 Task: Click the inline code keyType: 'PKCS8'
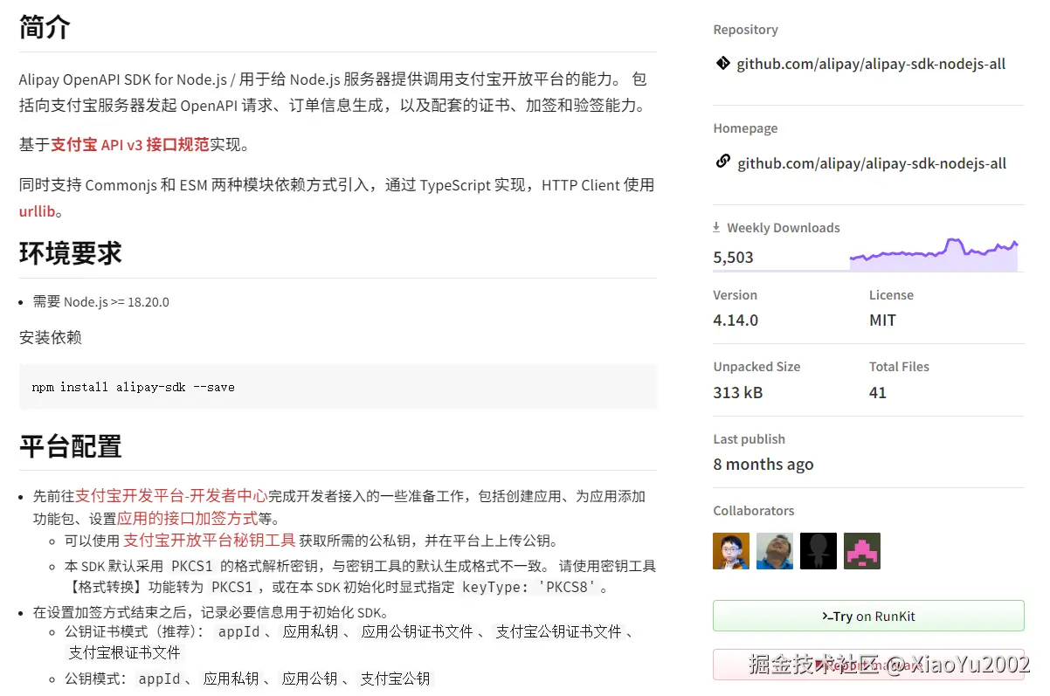(x=530, y=588)
